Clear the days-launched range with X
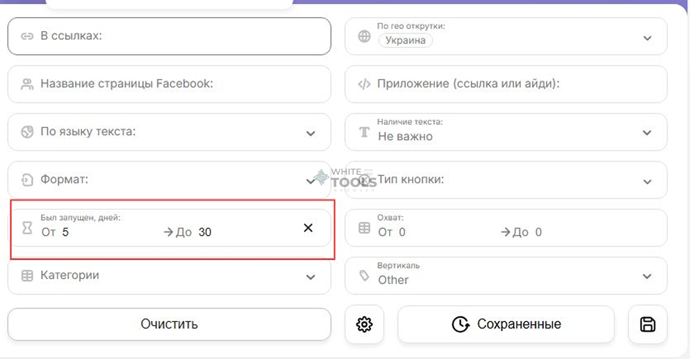Image resolution: width=690 pixels, height=359 pixels. [x=308, y=228]
